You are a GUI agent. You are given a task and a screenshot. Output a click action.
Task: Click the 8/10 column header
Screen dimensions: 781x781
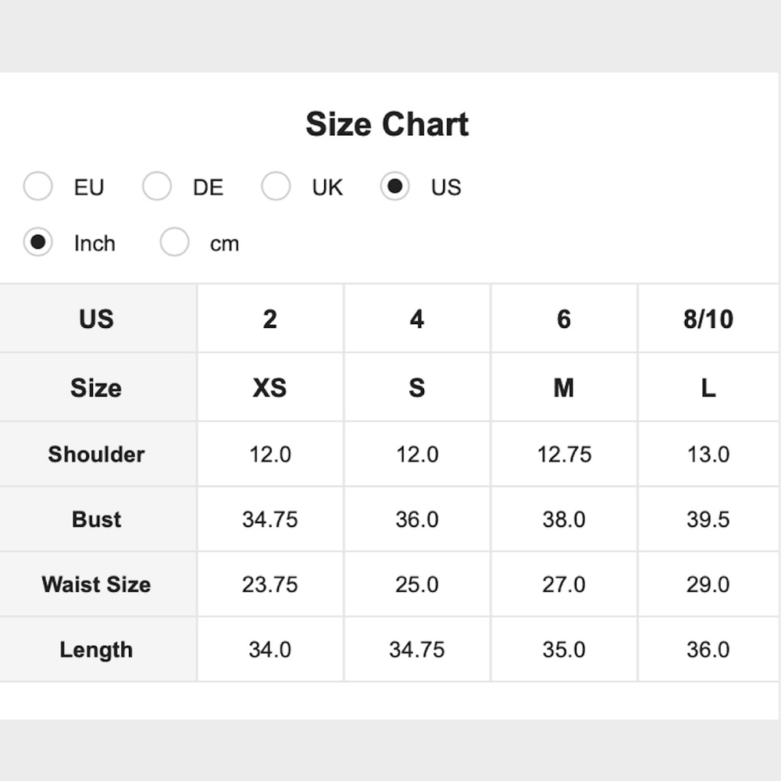(x=708, y=319)
